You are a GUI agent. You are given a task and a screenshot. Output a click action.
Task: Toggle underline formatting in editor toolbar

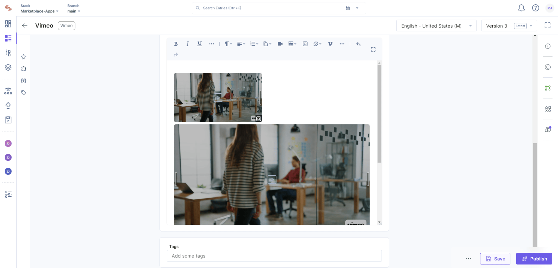(199, 44)
